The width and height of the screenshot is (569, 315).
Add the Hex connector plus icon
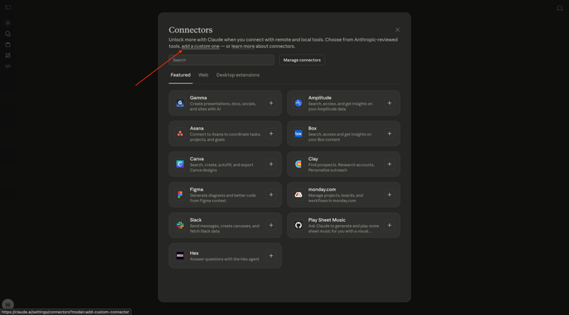coord(271,256)
